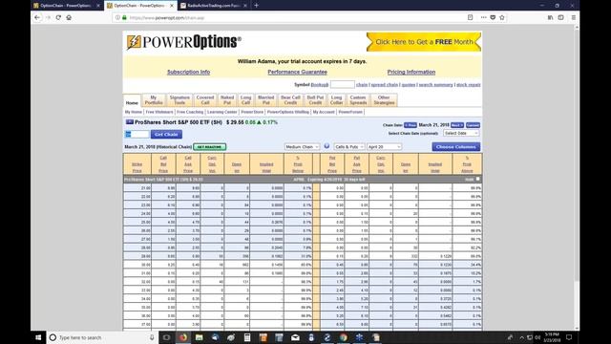Open the Symbol lookup link

pyautogui.click(x=320, y=85)
